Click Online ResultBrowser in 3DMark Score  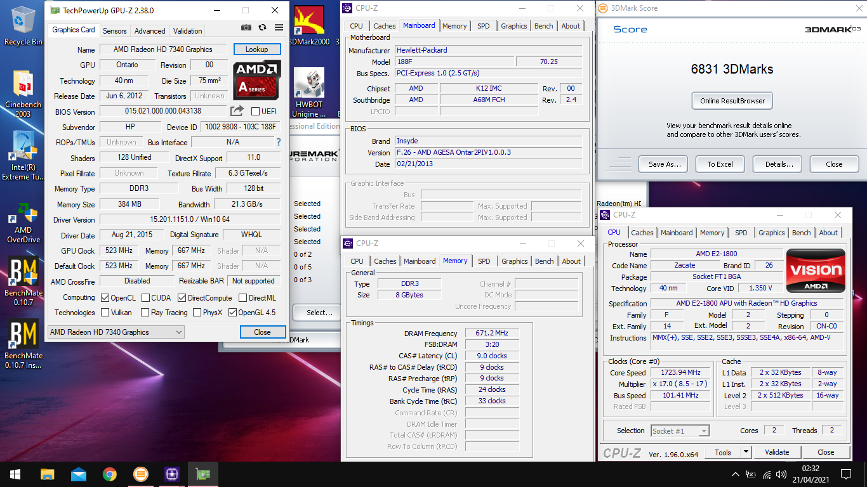(732, 101)
